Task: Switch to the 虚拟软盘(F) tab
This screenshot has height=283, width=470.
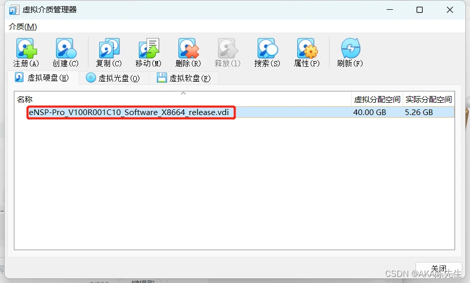Action: 184,78
